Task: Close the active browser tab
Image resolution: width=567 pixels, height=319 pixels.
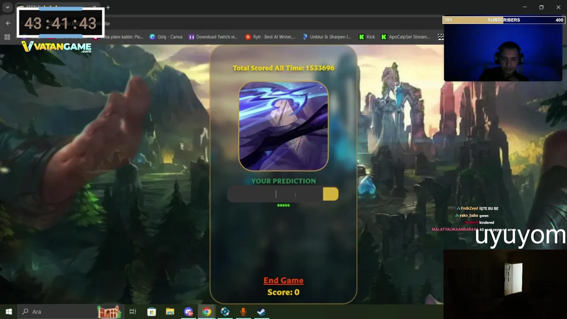Action: [94, 7]
